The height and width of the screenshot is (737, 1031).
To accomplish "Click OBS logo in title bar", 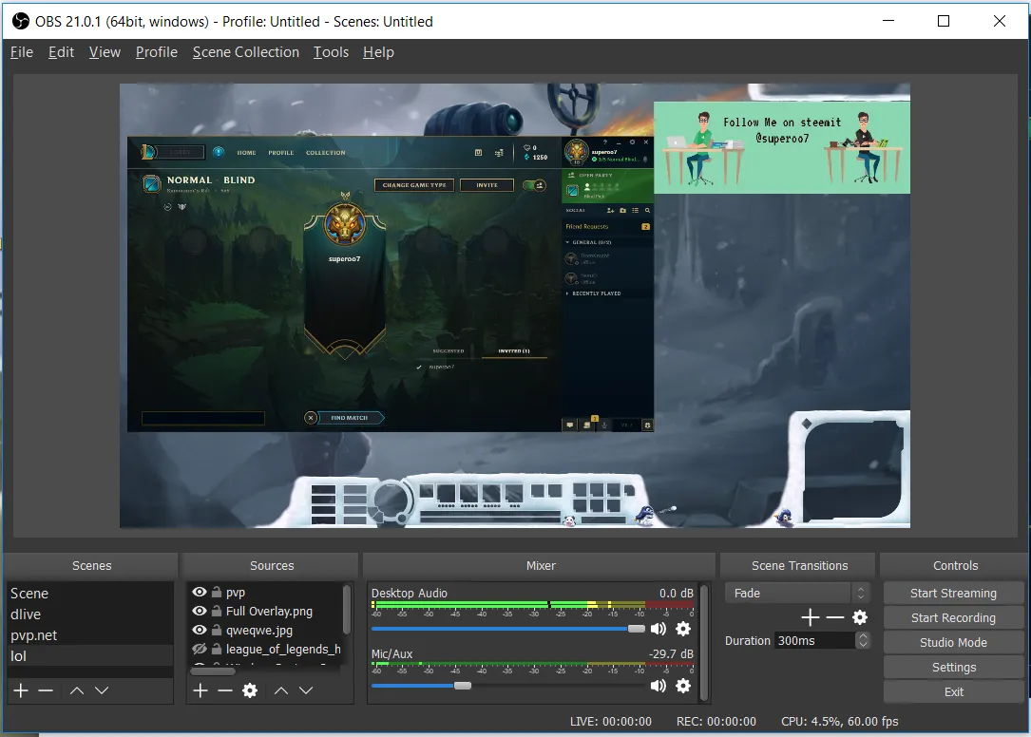I will [x=20, y=21].
